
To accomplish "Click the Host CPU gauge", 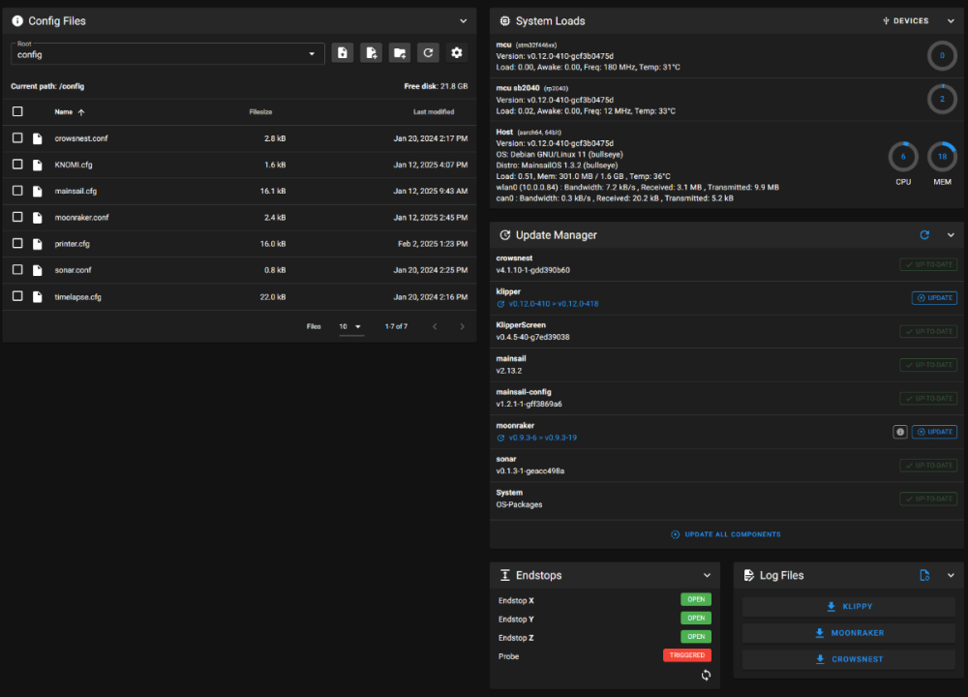I will click(x=903, y=157).
